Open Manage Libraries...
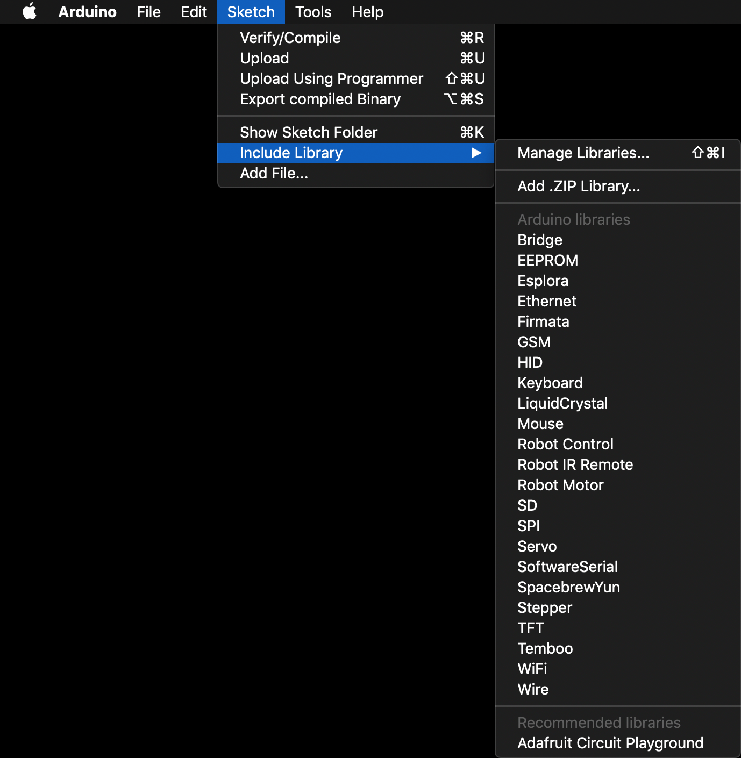 coord(583,153)
